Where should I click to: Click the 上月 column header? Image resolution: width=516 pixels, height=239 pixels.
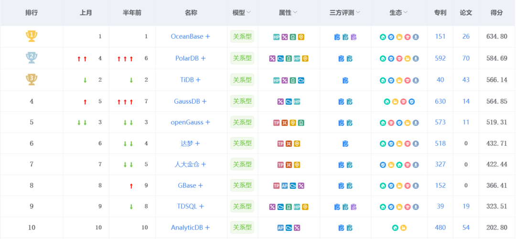coord(86,13)
